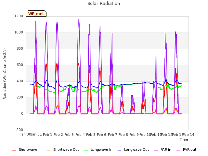Click the Feb 7 x-axis date label
208x156 pixels.
[112, 135]
